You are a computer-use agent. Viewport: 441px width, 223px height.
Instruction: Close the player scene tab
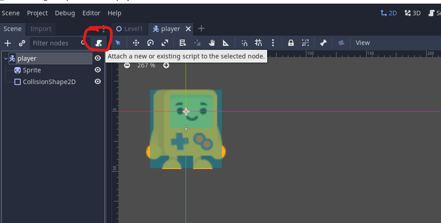coord(188,29)
